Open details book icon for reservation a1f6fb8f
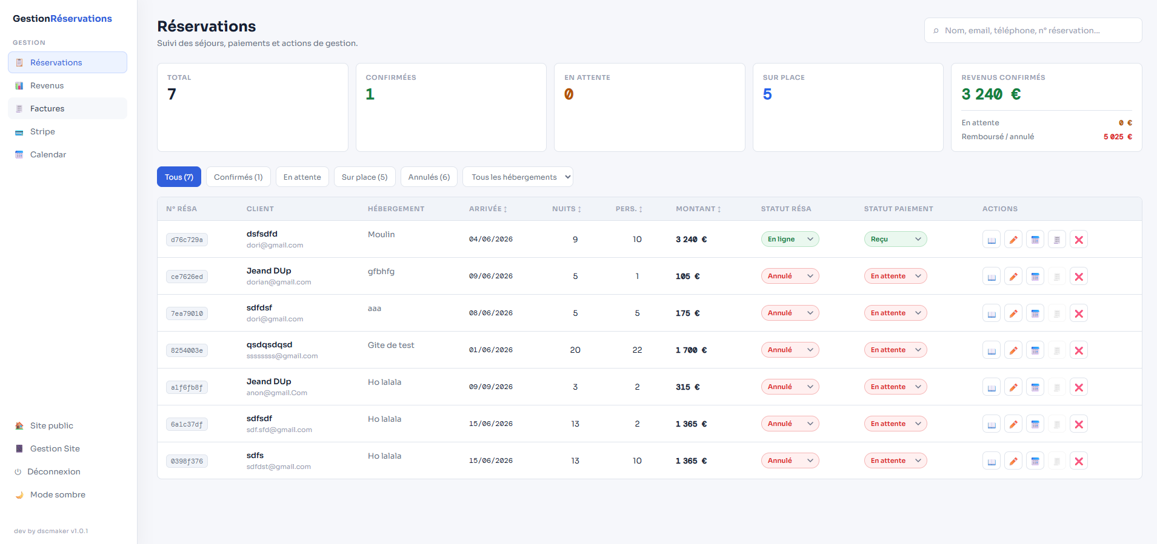 point(992,387)
